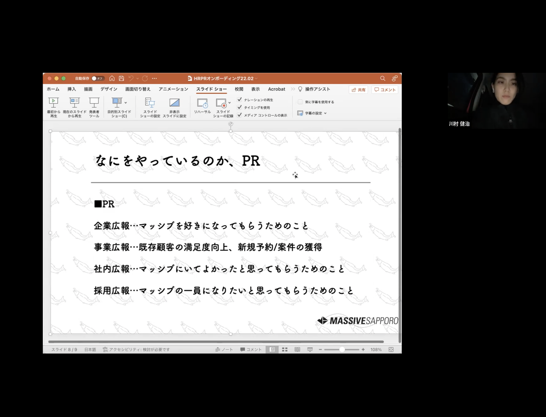Open slide show settings (スライドショーの設定)
The image size is (546, 417).
point(150,107)
